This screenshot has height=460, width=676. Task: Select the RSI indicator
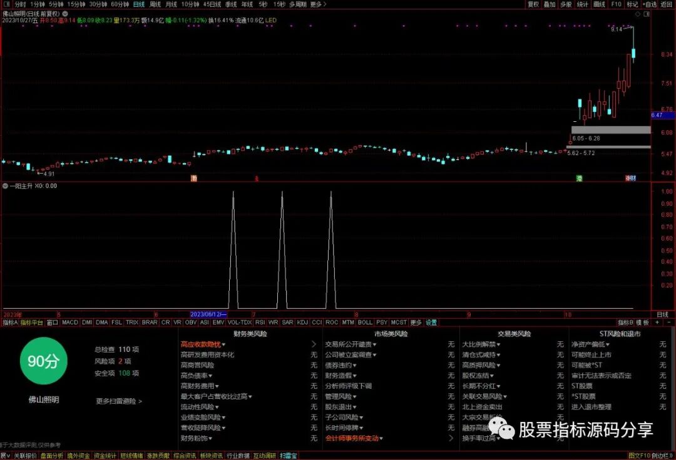(260, 322)
